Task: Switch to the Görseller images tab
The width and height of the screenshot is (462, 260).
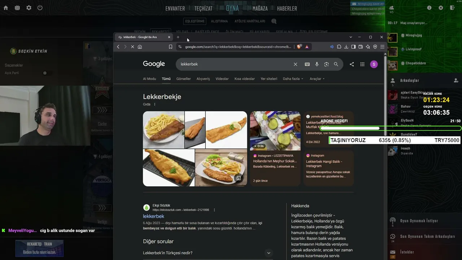Action: 183,79
